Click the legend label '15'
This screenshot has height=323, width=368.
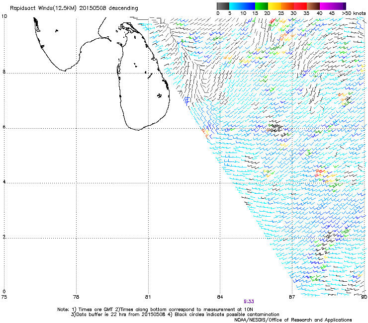255,13
